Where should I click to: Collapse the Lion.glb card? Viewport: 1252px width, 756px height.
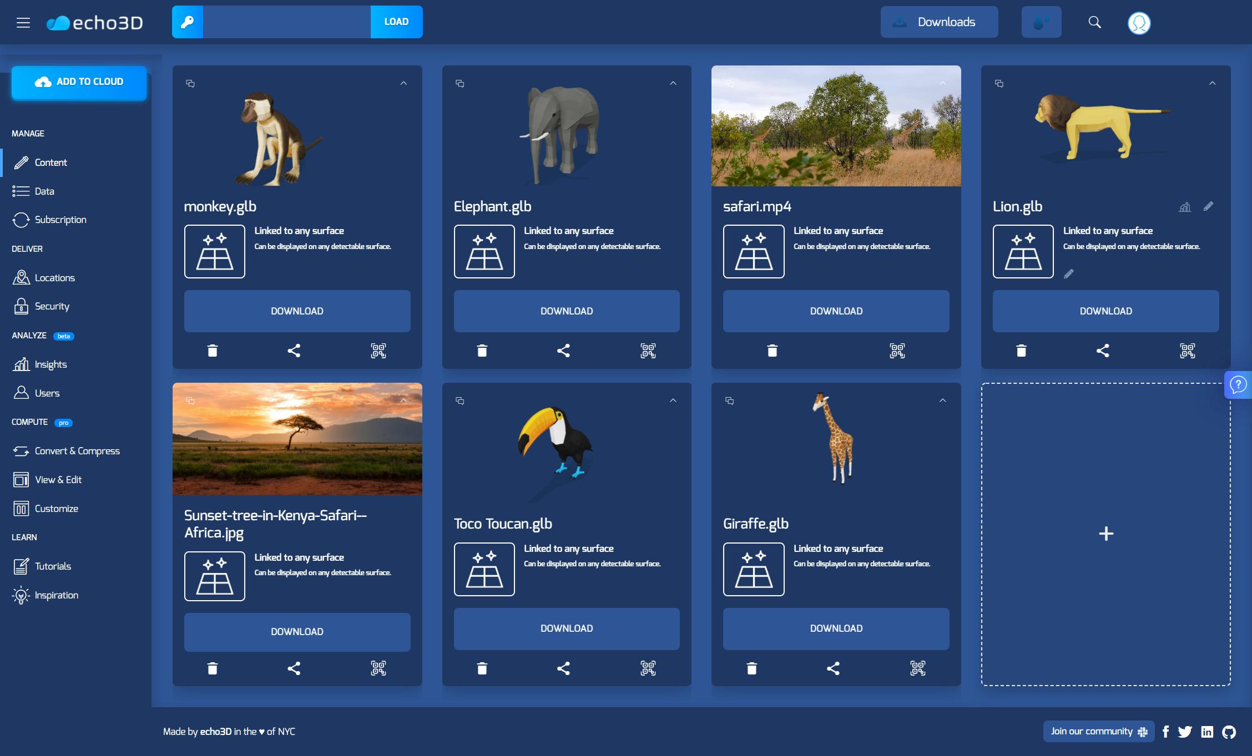point(1211,83)
